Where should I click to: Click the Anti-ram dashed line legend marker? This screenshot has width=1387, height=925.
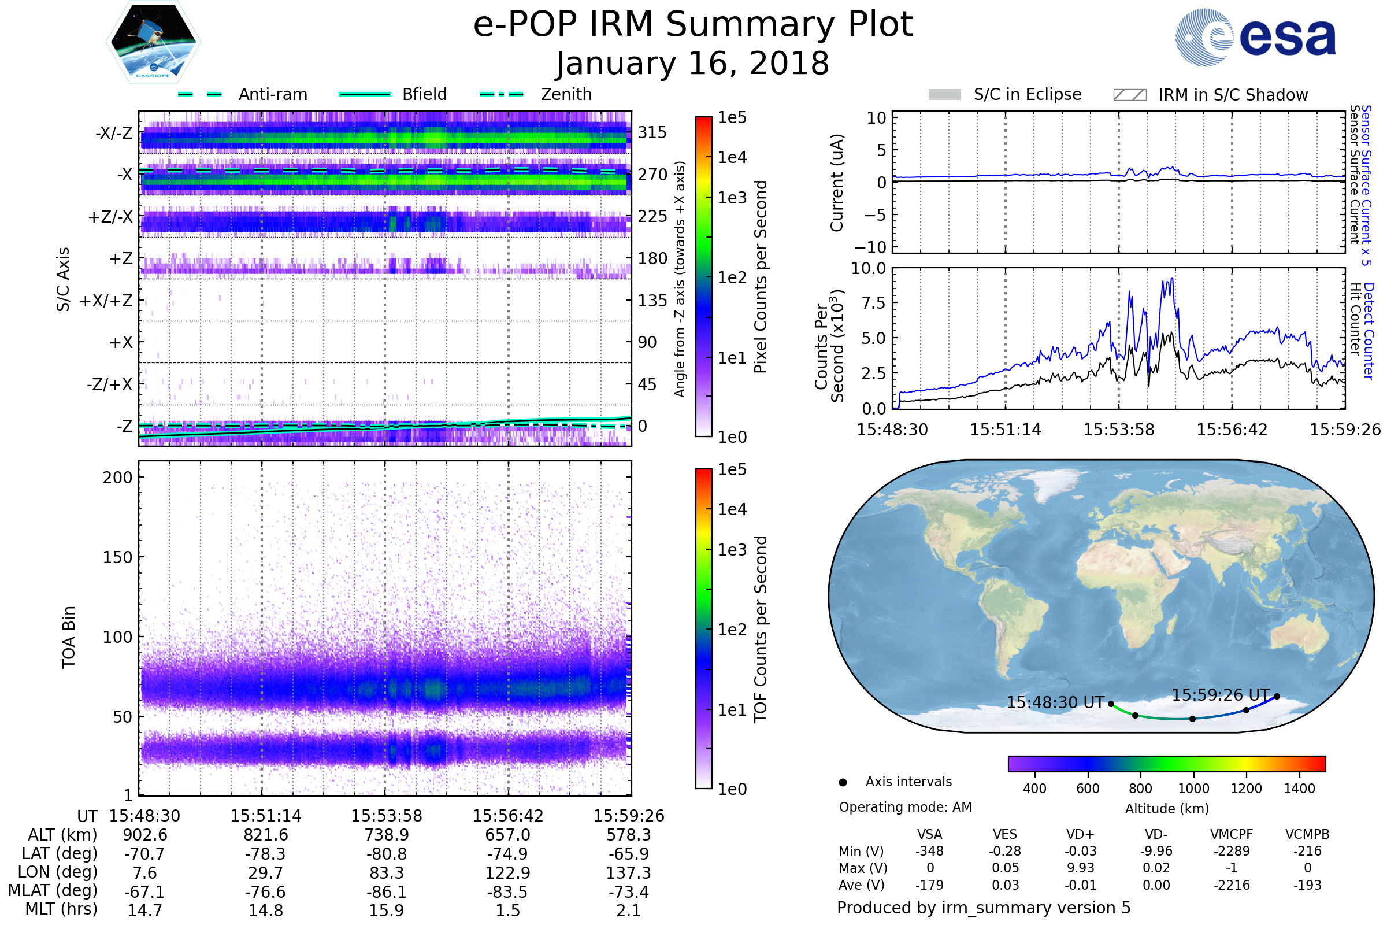200,94
